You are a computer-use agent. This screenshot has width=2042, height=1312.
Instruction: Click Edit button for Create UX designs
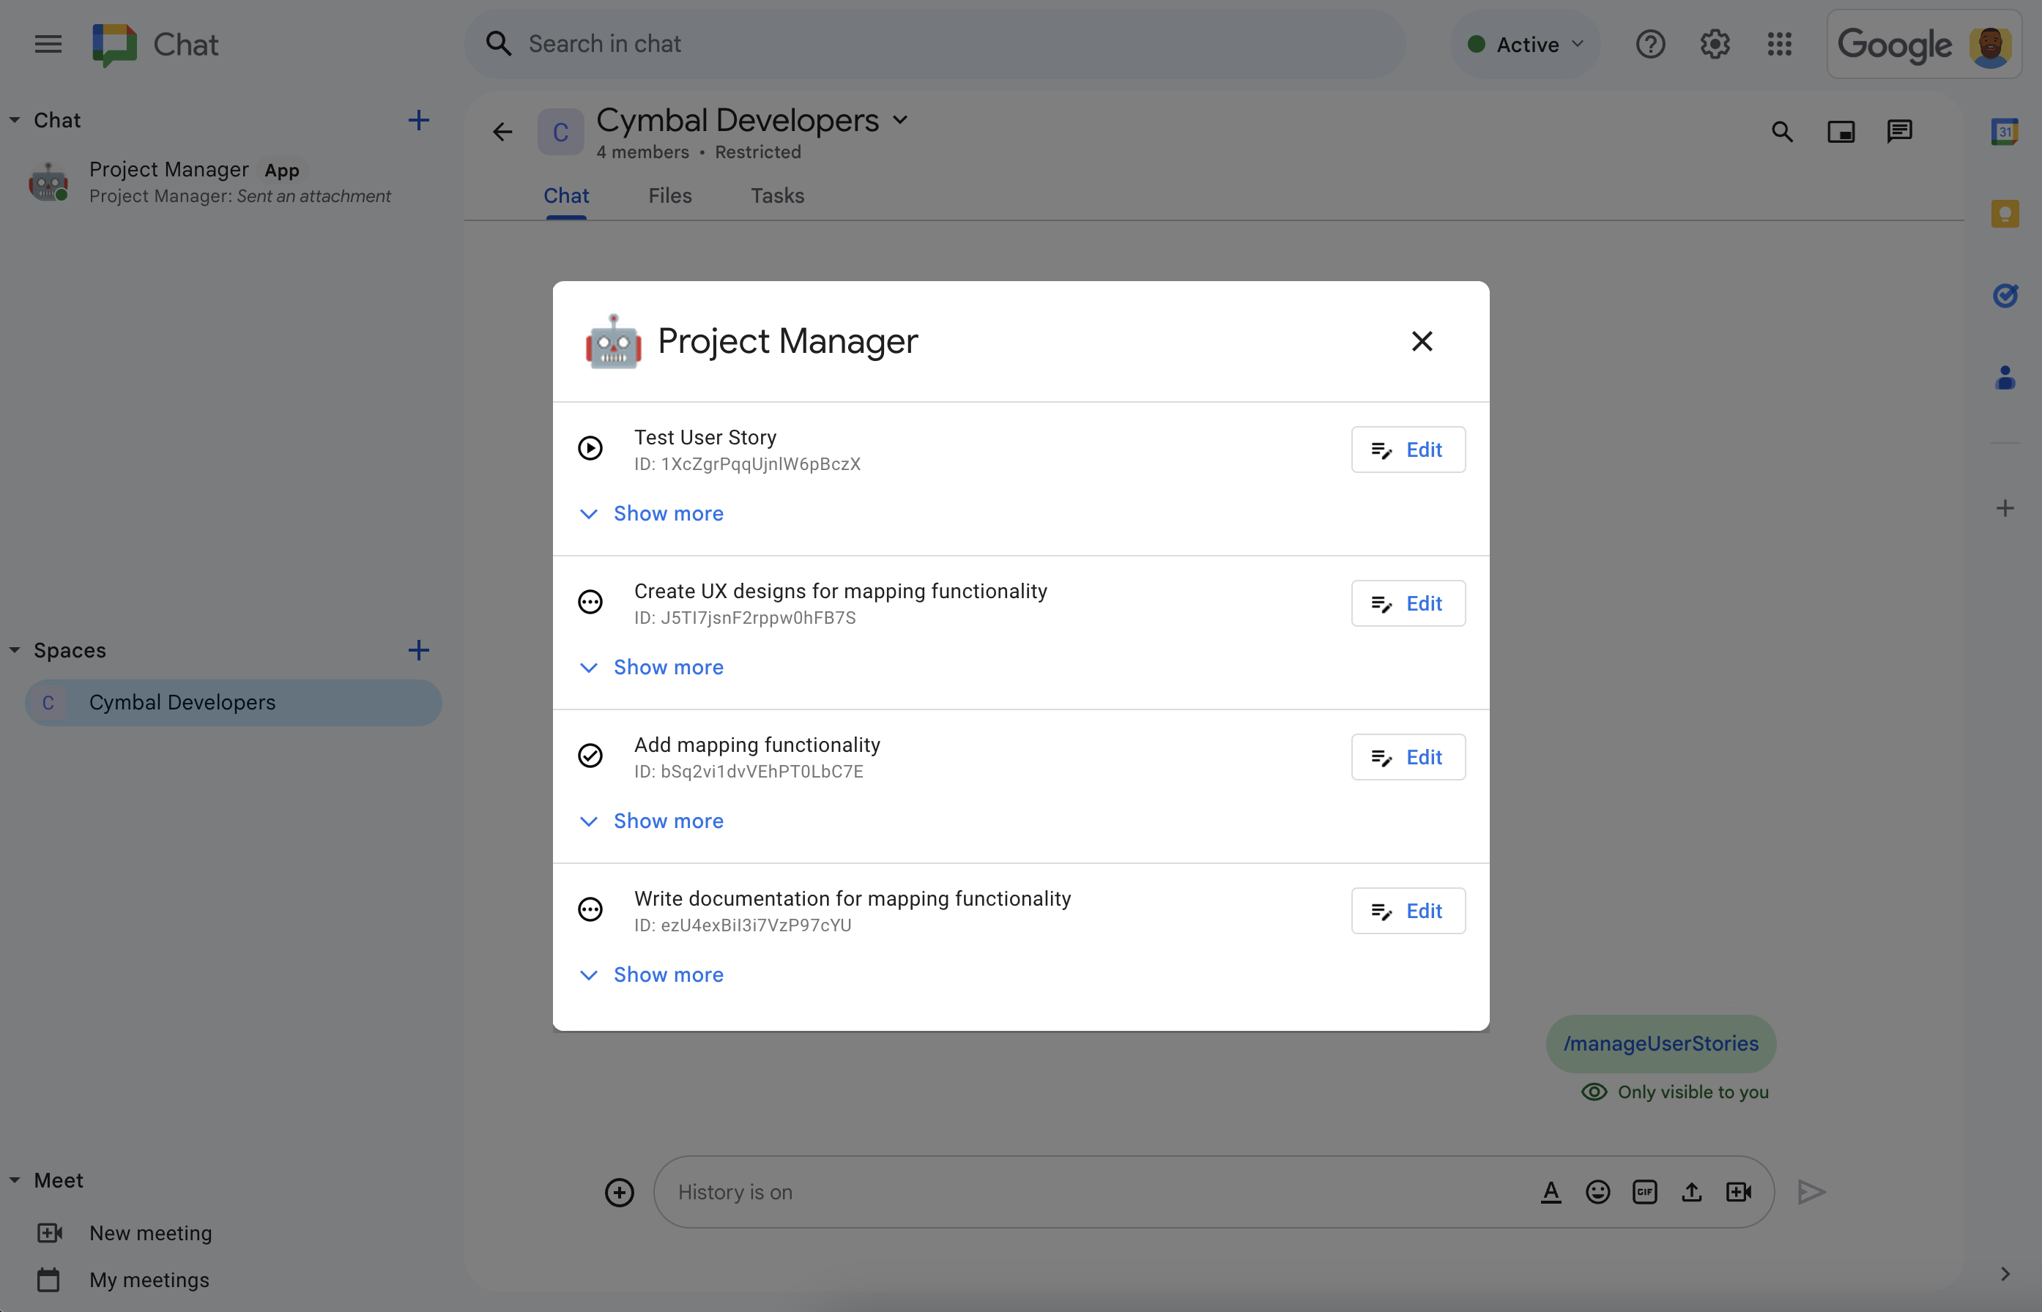[x=1405, y=603]
